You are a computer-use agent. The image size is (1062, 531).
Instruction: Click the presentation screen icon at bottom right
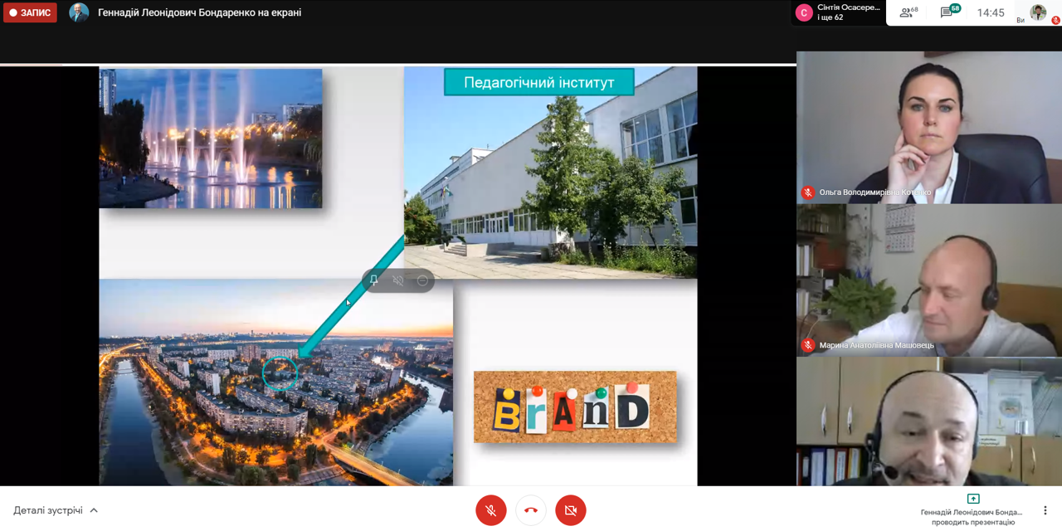[973, 499]
